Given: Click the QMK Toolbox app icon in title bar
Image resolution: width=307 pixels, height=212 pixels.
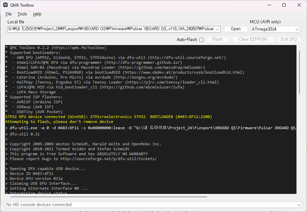Looking at the screenshot, I should (x=6, y=5).
